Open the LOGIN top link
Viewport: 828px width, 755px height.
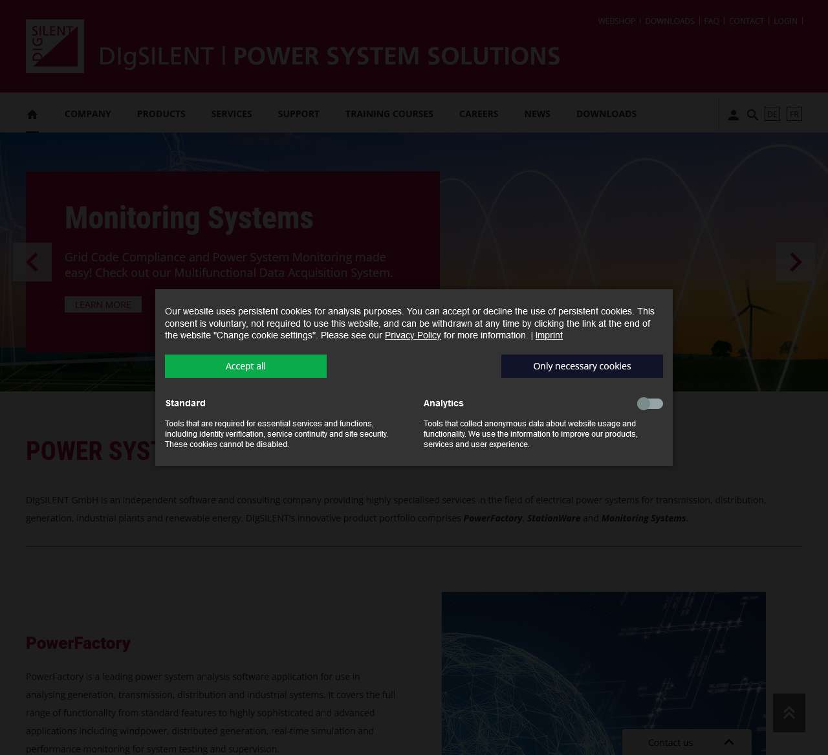[x=785, y=21]
